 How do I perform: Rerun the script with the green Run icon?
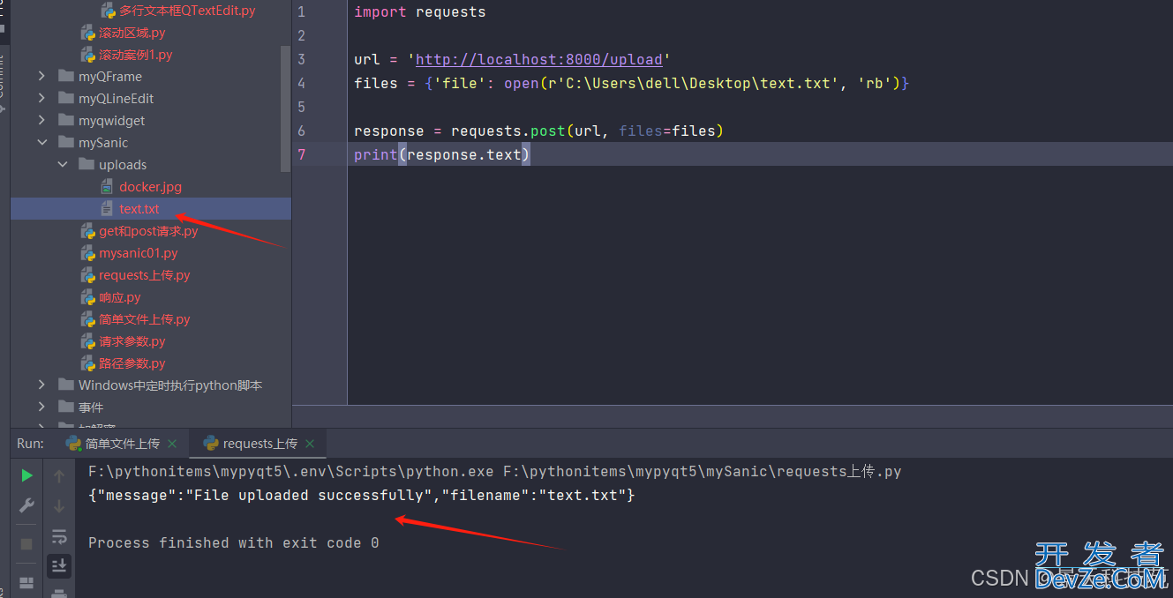tap(26, 475)
